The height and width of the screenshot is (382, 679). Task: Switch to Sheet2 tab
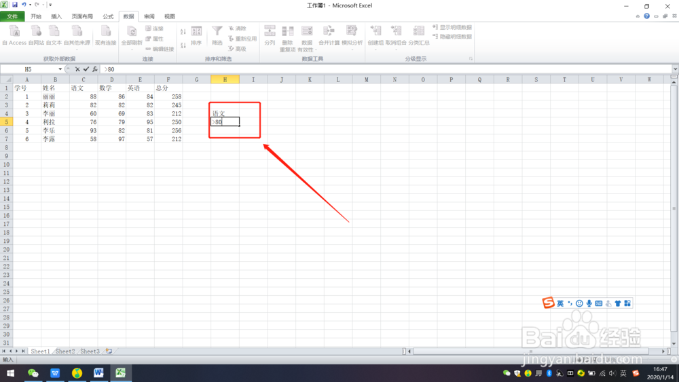coord(65,351)
